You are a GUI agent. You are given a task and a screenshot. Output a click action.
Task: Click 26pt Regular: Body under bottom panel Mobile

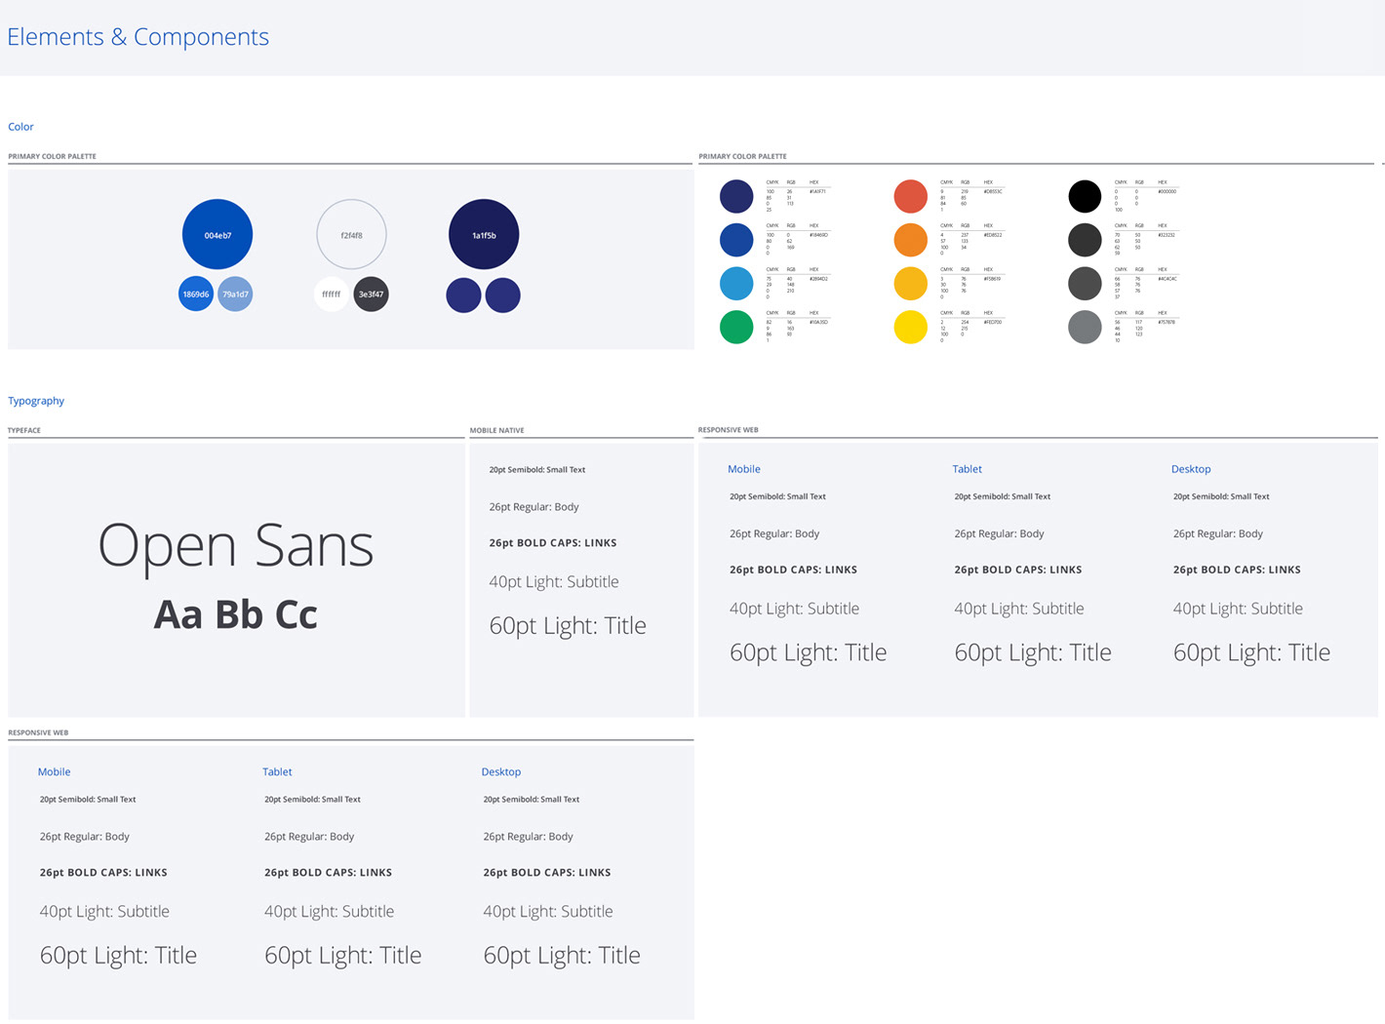point(85,837)
